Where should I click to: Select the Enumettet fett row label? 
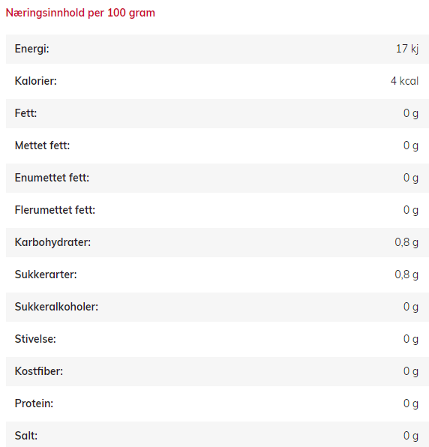pos(52,178)
